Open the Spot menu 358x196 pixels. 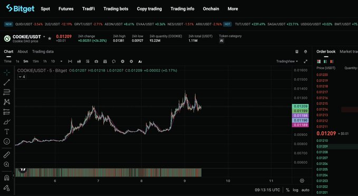45,8
